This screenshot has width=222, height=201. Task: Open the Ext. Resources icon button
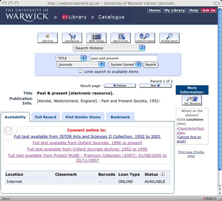[x=192, y=100]
